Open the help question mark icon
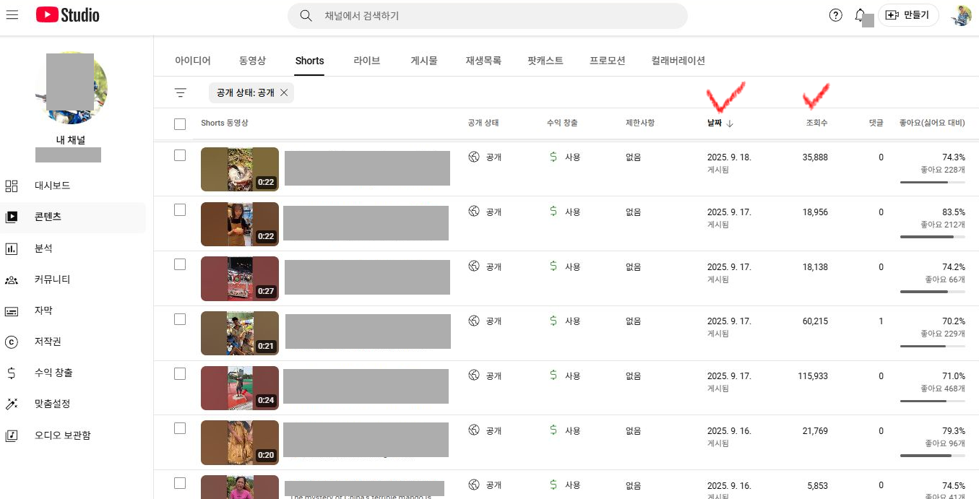The height and width of the screenshot is (499, 979). click(835, 15)
